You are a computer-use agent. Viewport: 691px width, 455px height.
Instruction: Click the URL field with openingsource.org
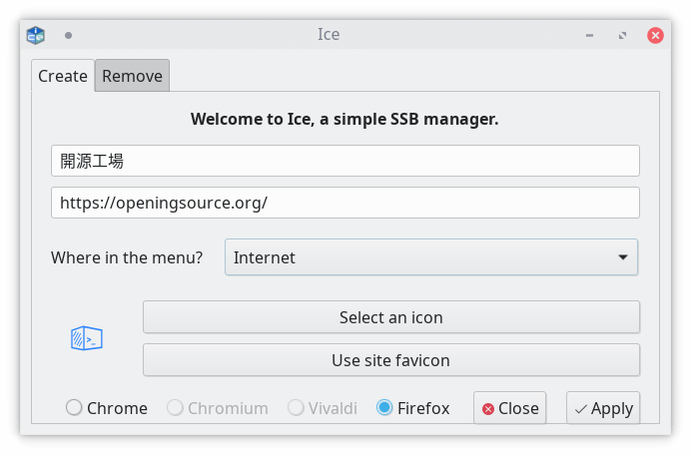(345, 203)
